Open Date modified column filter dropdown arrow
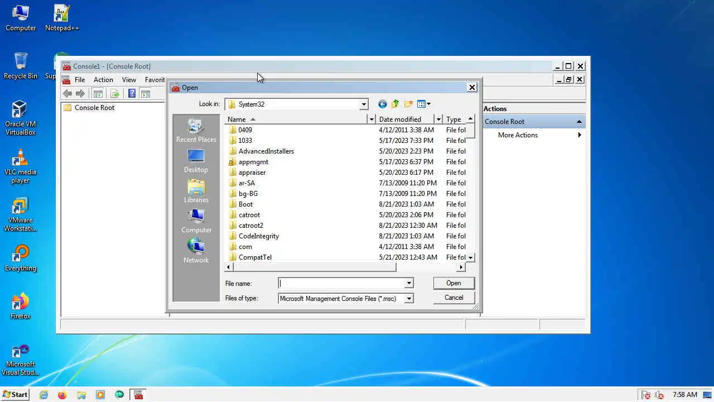 coord(438,119)
